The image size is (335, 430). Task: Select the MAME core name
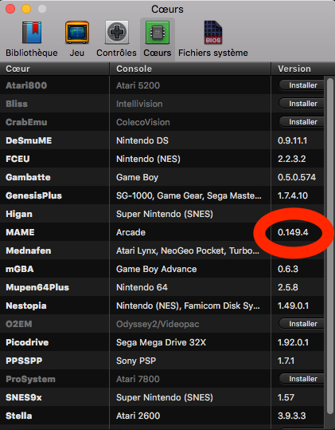click(20, 232)
